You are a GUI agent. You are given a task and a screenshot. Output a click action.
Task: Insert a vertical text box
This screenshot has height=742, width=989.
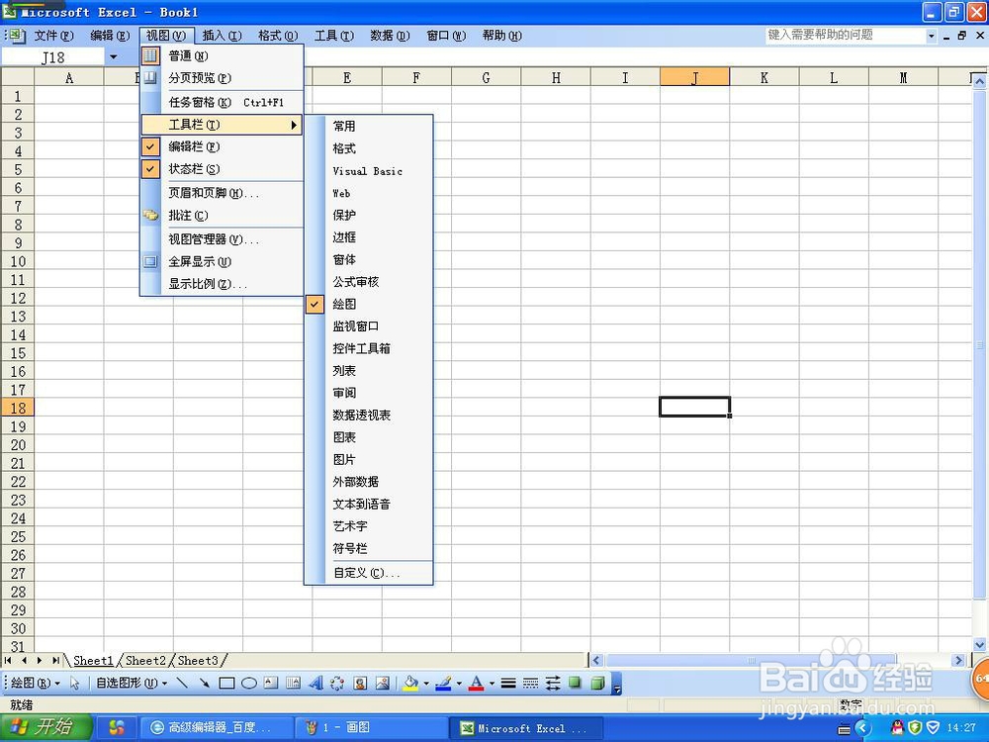click(x=293, y=683)
